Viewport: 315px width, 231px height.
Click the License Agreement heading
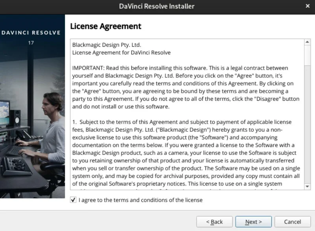tap(106, 26)
